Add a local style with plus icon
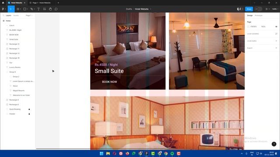This screenshot has width=280, height=157. pyautogui.click(x=276, y=41)
